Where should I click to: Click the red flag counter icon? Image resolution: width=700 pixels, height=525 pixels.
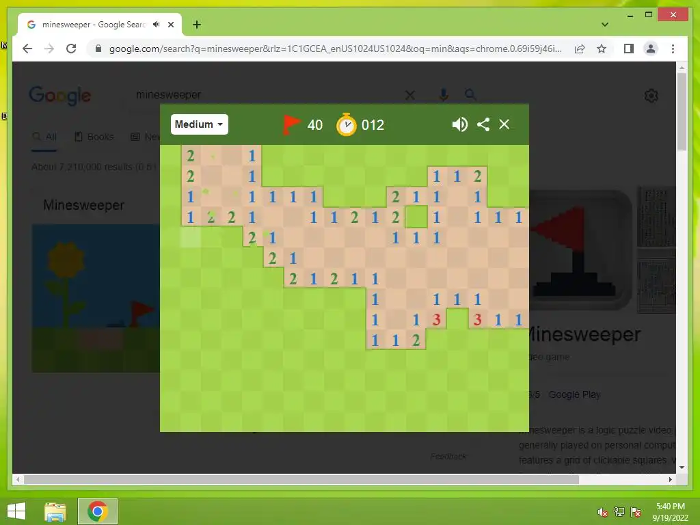tap(291, 124)
